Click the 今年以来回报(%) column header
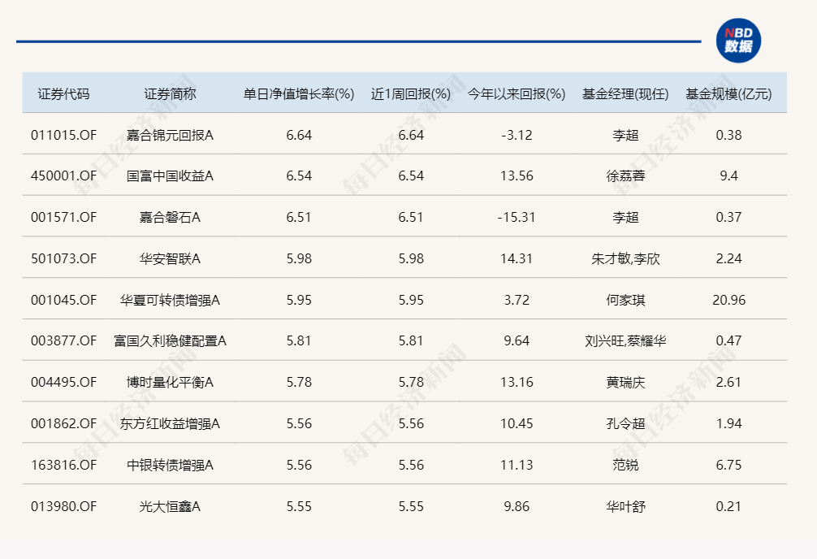Viewport: 817px width, 559px height. [x=517, y=94]
